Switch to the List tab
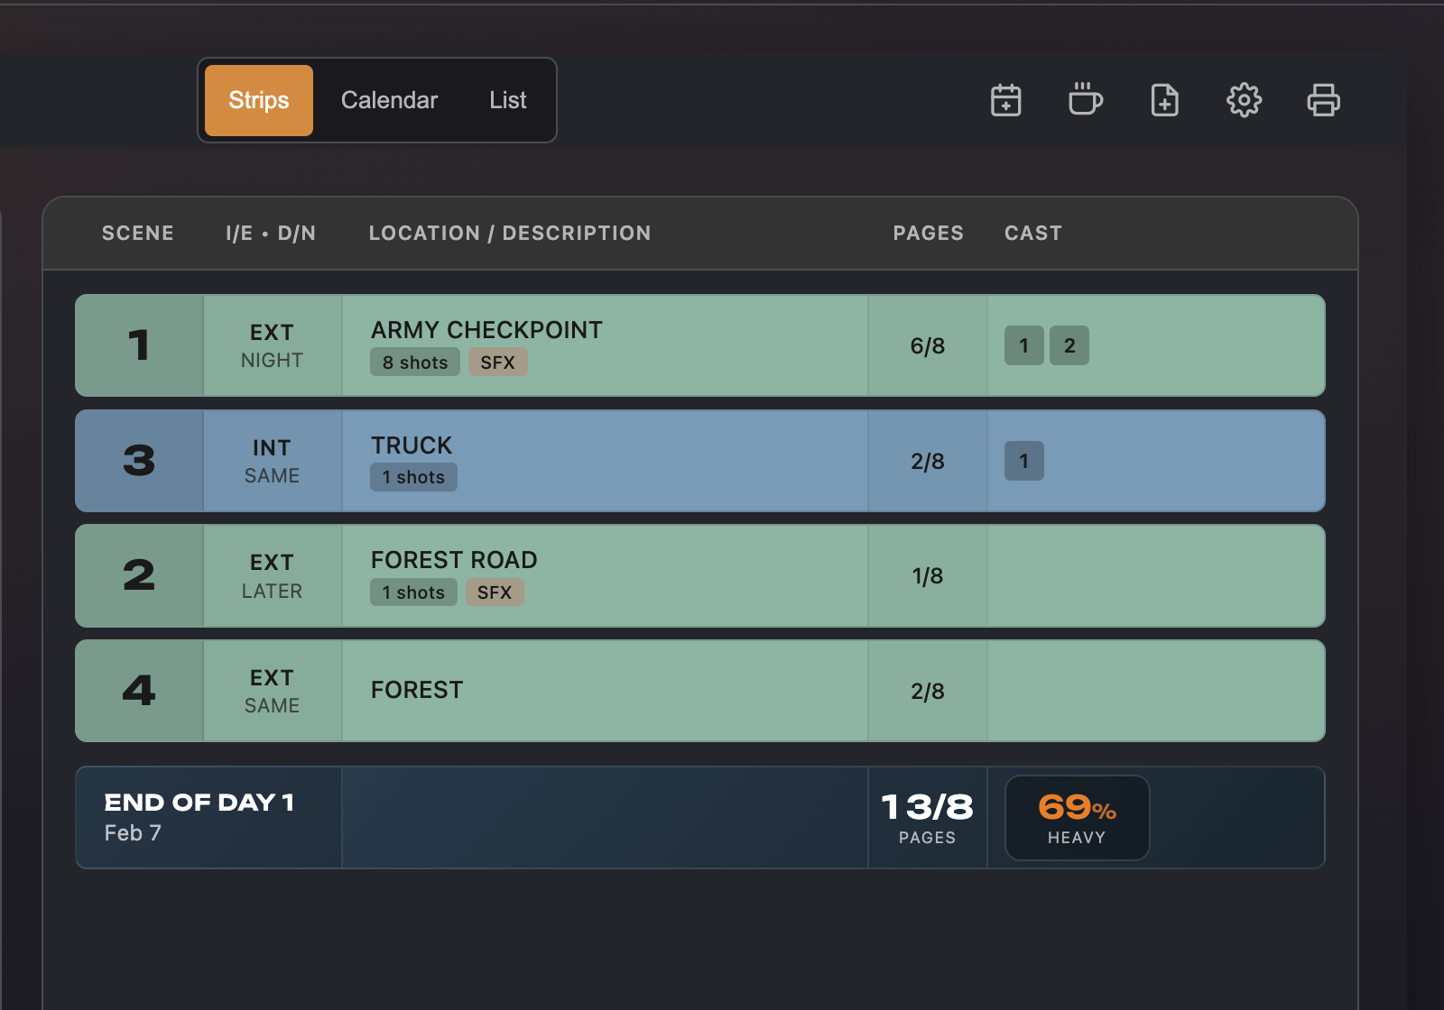This screenshot has height=1010, width=1444. (x=507, y=100)
